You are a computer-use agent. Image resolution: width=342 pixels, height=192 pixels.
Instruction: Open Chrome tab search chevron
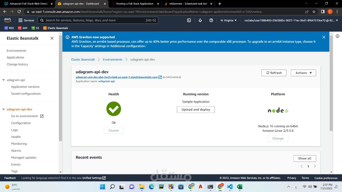tap(306, 4)
